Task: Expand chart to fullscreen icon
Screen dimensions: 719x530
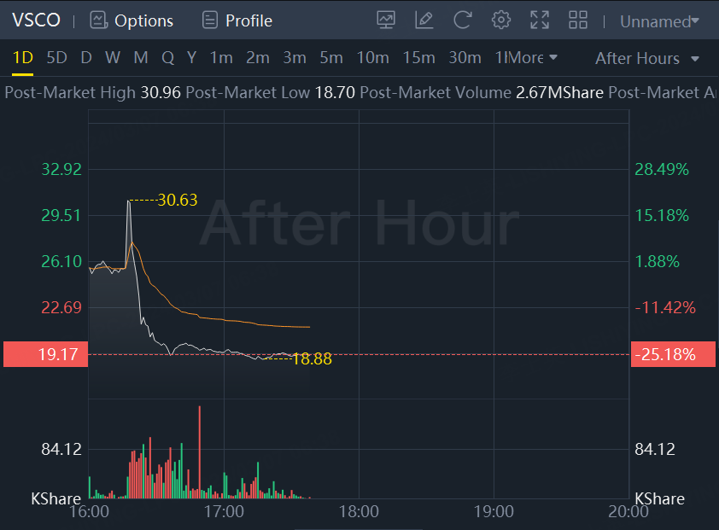Action: click(x=540, y=20)
